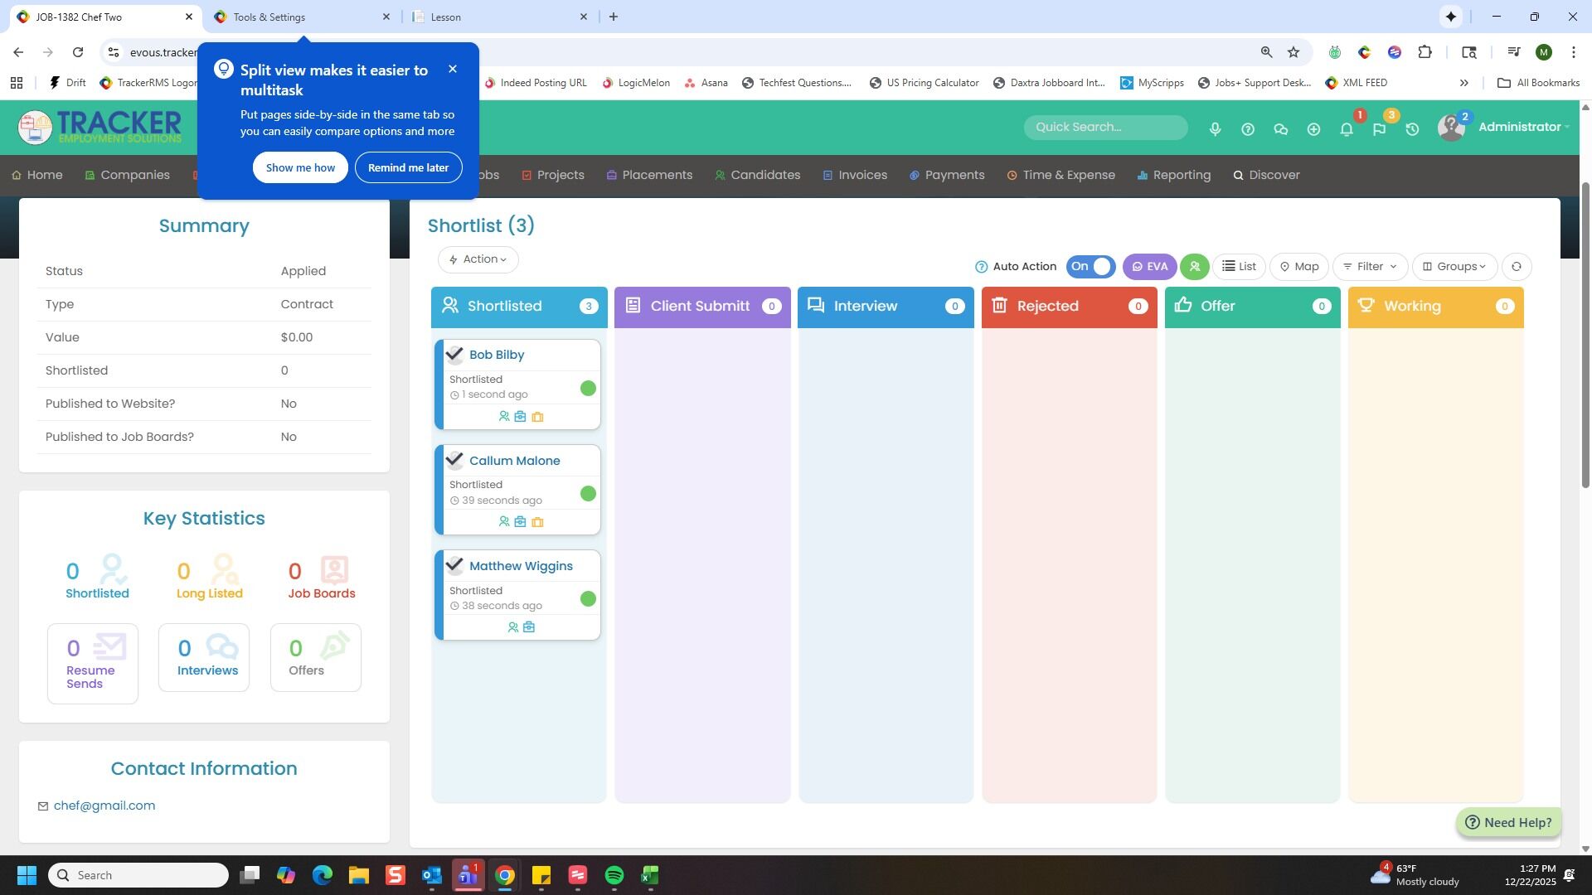The width and height of the screenshot is (1592, 895).
Task: Click the Remind me later button
Action: 408,167
